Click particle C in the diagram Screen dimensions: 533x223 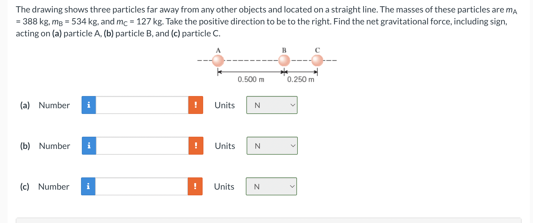pyautogui.click(x=317, y=60)
